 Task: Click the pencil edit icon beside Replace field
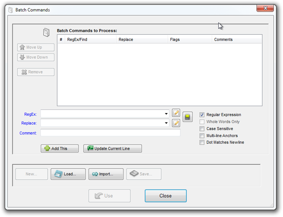176,123
